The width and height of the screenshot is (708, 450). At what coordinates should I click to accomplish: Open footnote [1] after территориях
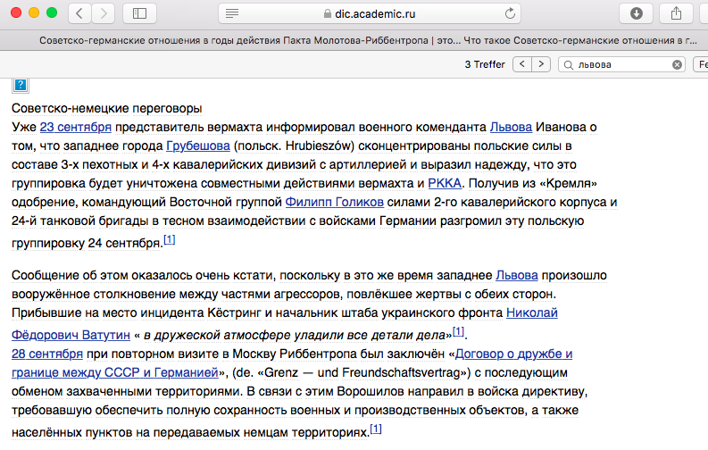click(x=376, y=429)
